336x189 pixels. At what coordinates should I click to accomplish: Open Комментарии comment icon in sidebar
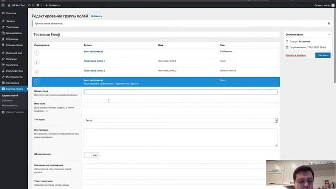[3, 45]
